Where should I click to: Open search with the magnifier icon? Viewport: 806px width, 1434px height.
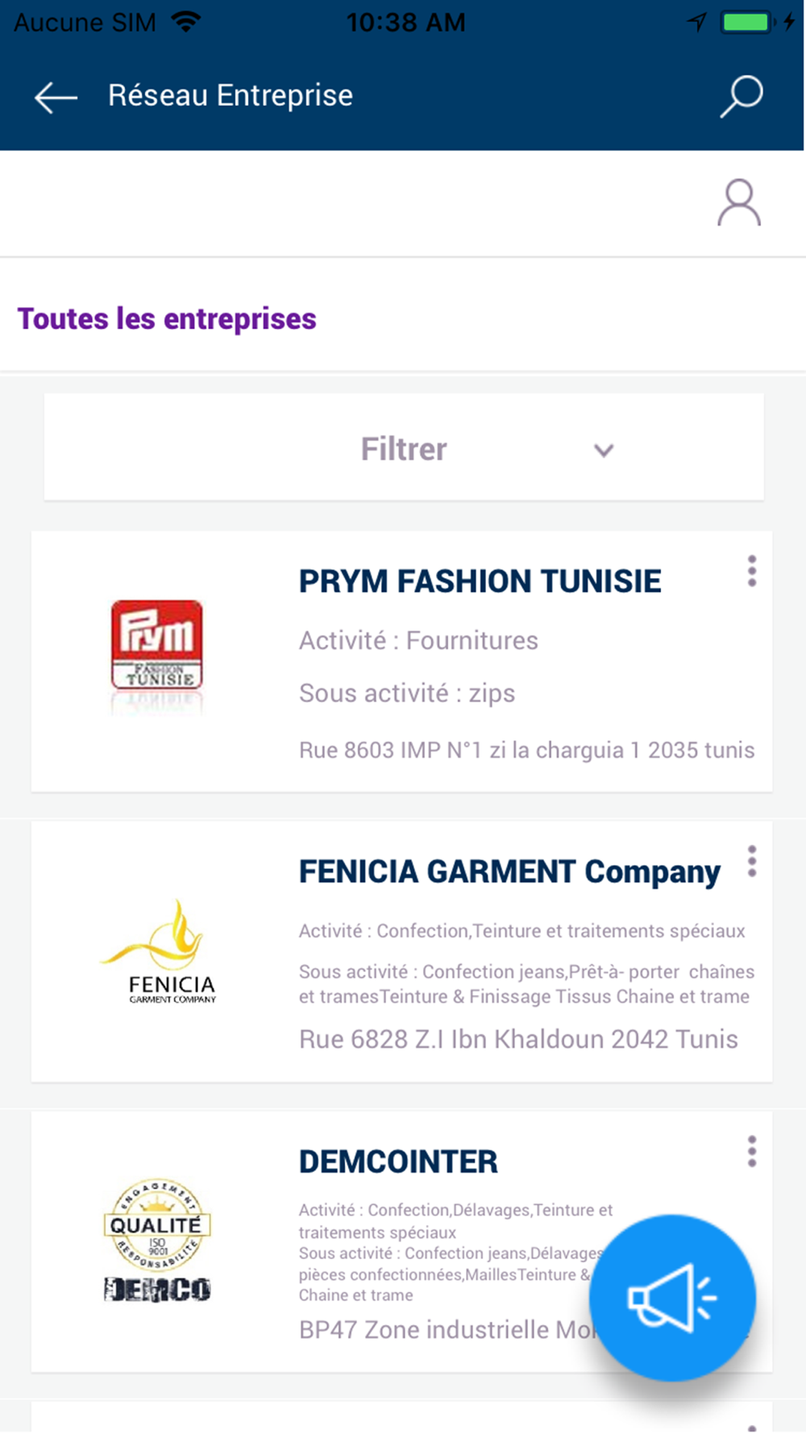tap(742, 97)
